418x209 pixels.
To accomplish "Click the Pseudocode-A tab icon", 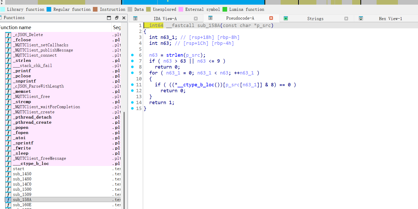I will pyautogui.click(x=210, y=18).
